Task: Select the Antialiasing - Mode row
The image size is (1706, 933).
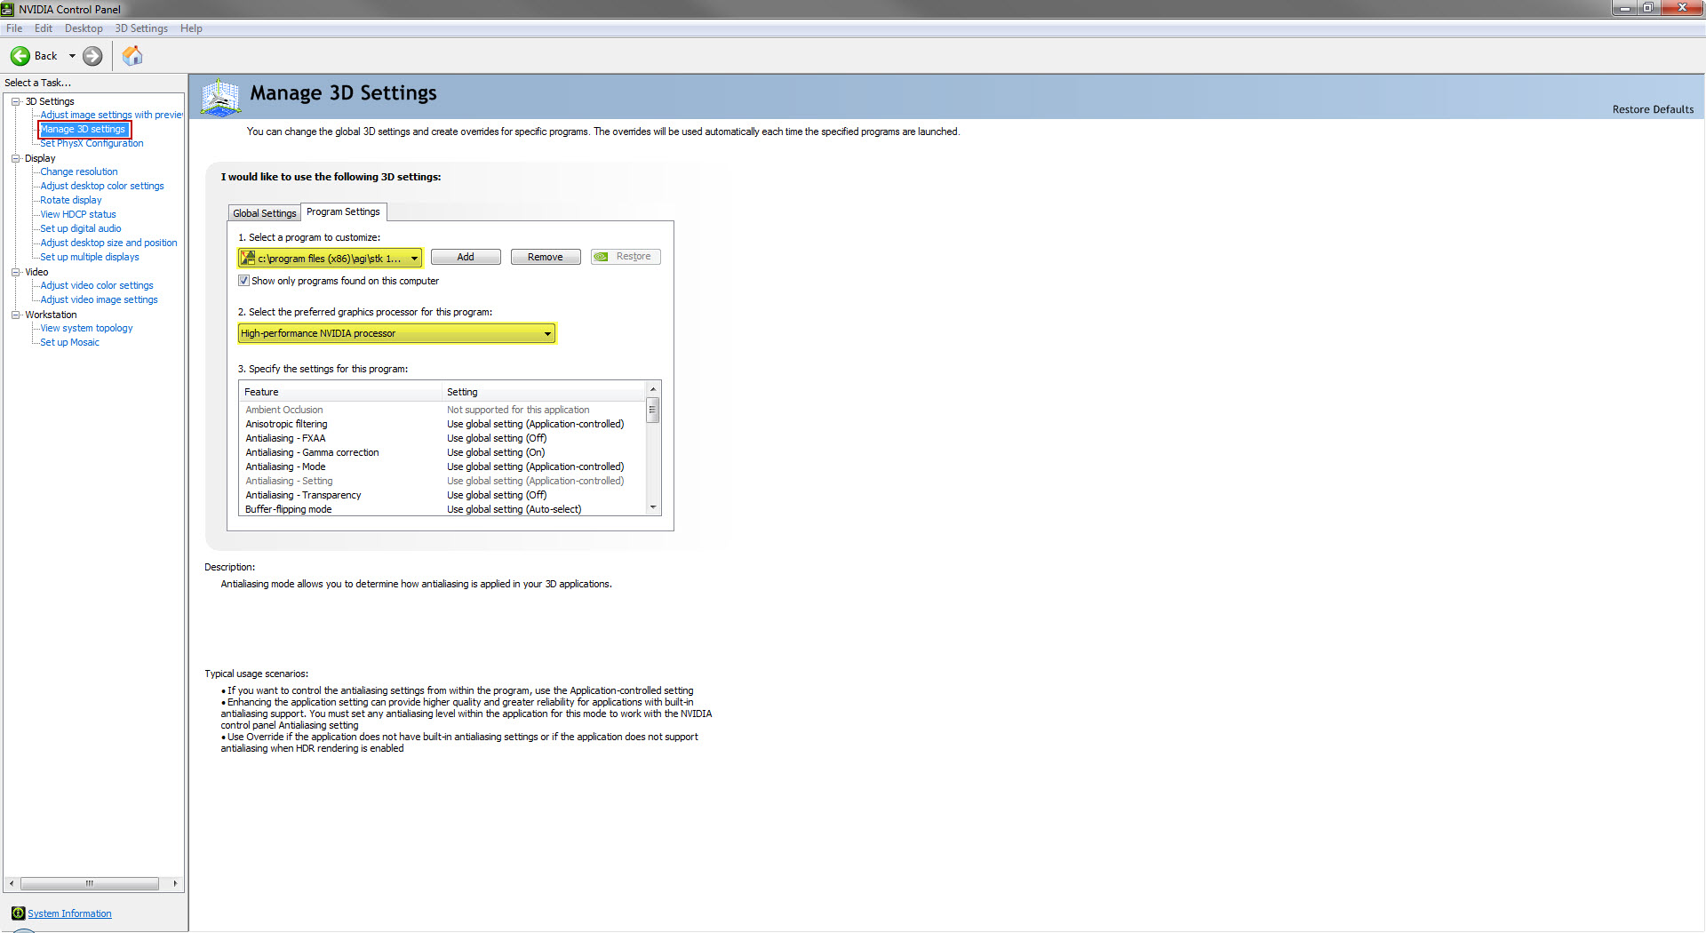Action: (x=442, y=466)
